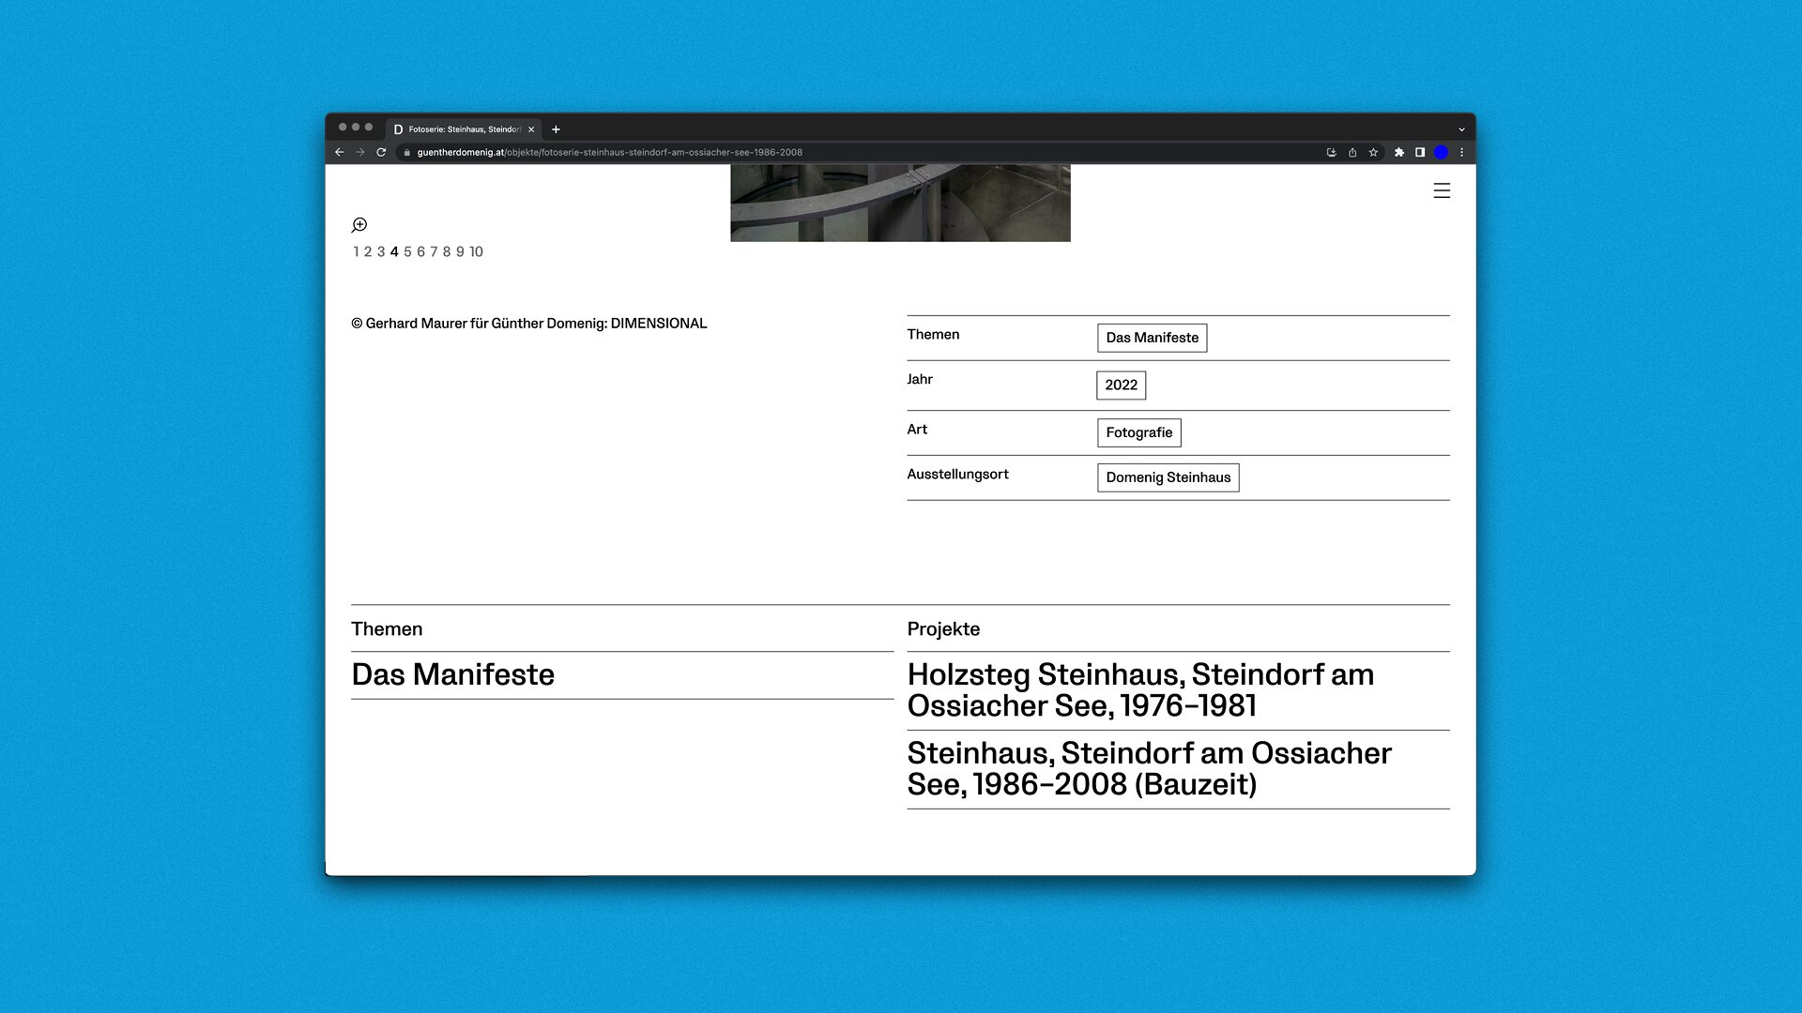Expand the tab search chevron
Screen dimensions: 1802x1013
pyautogui.click(x=1461, y=129)
